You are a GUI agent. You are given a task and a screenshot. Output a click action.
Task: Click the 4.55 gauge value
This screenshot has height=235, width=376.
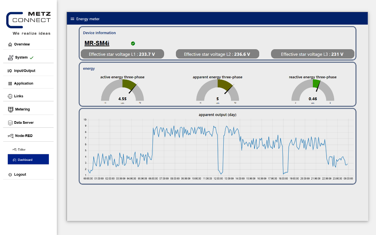pyautogui.click(x=122, y=99)
